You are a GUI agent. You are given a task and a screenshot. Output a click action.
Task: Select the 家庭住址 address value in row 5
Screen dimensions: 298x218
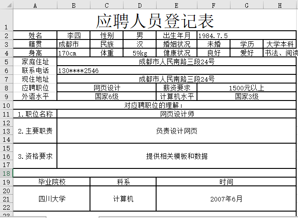click(x=176, y=61)
